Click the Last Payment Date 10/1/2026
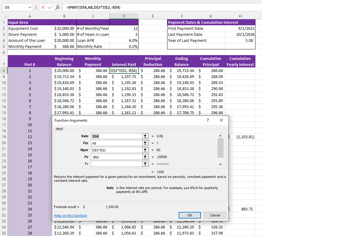This screenshot has height=236, width=347. [240, 34]
